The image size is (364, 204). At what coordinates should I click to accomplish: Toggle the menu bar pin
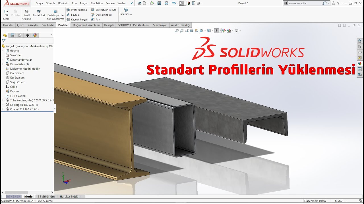tap(131, 3)
